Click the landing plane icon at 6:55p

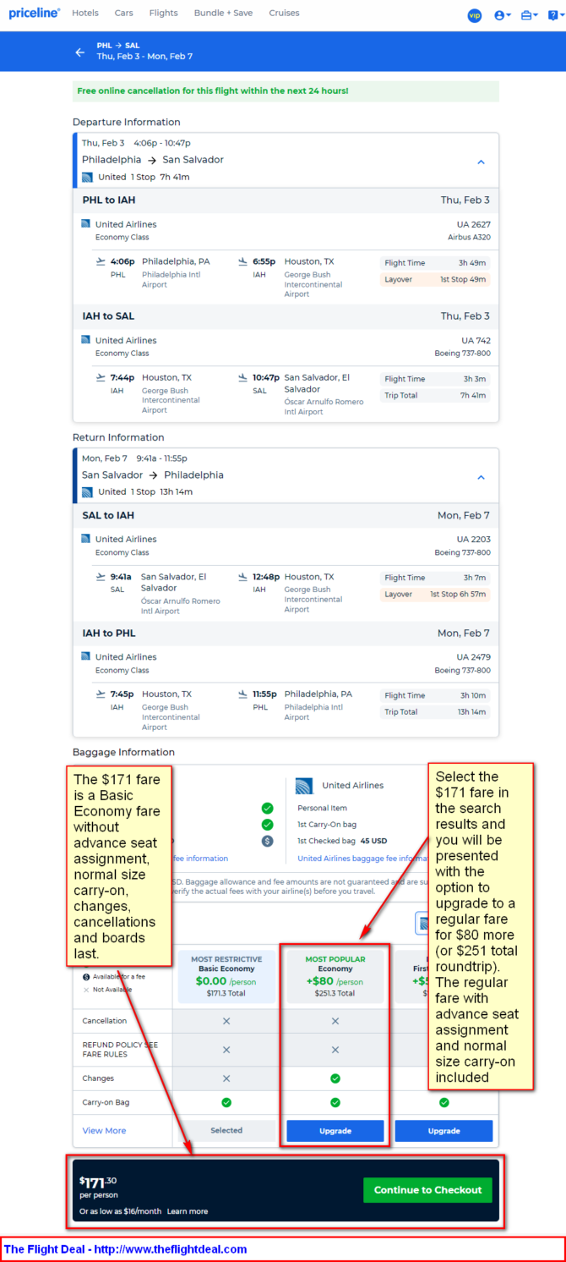[x=243, y=261]
